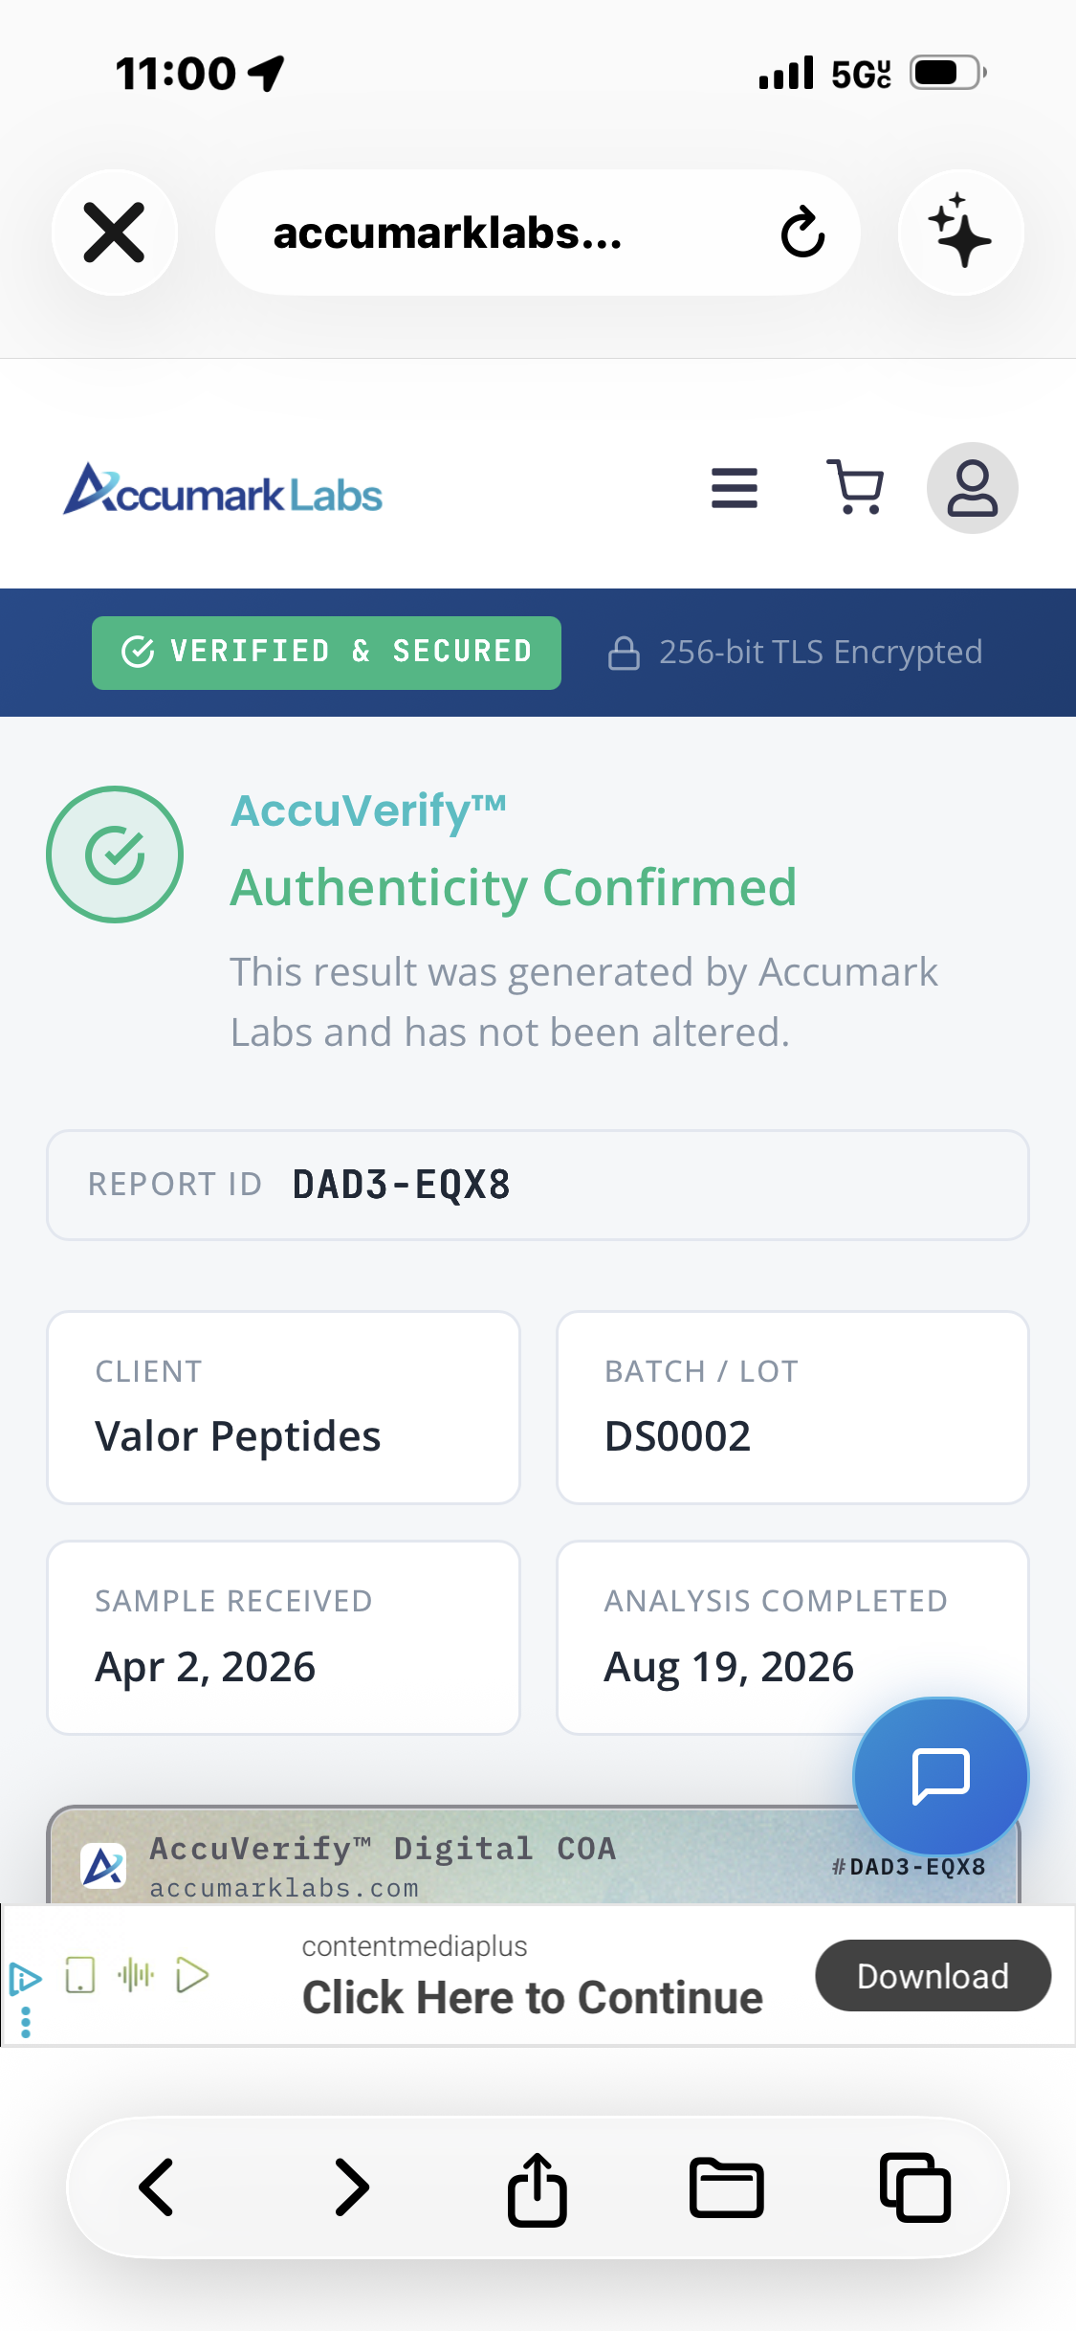Tap the Valor Peptides client card

[x=283, y=1408]
